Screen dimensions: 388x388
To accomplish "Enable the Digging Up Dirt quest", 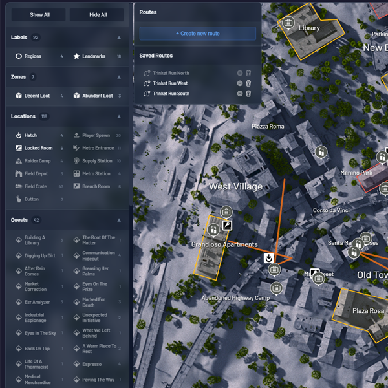I will click(39, 255).
